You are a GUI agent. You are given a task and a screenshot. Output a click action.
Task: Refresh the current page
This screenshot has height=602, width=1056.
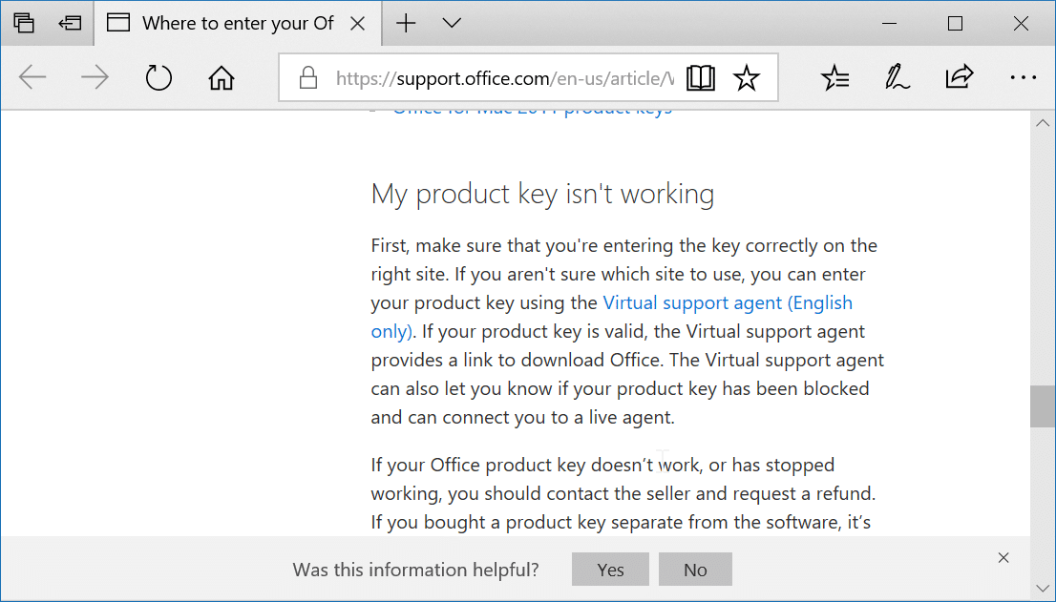(158, 78)
